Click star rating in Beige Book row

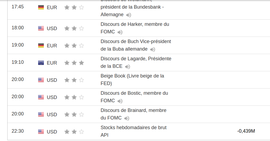74,80
